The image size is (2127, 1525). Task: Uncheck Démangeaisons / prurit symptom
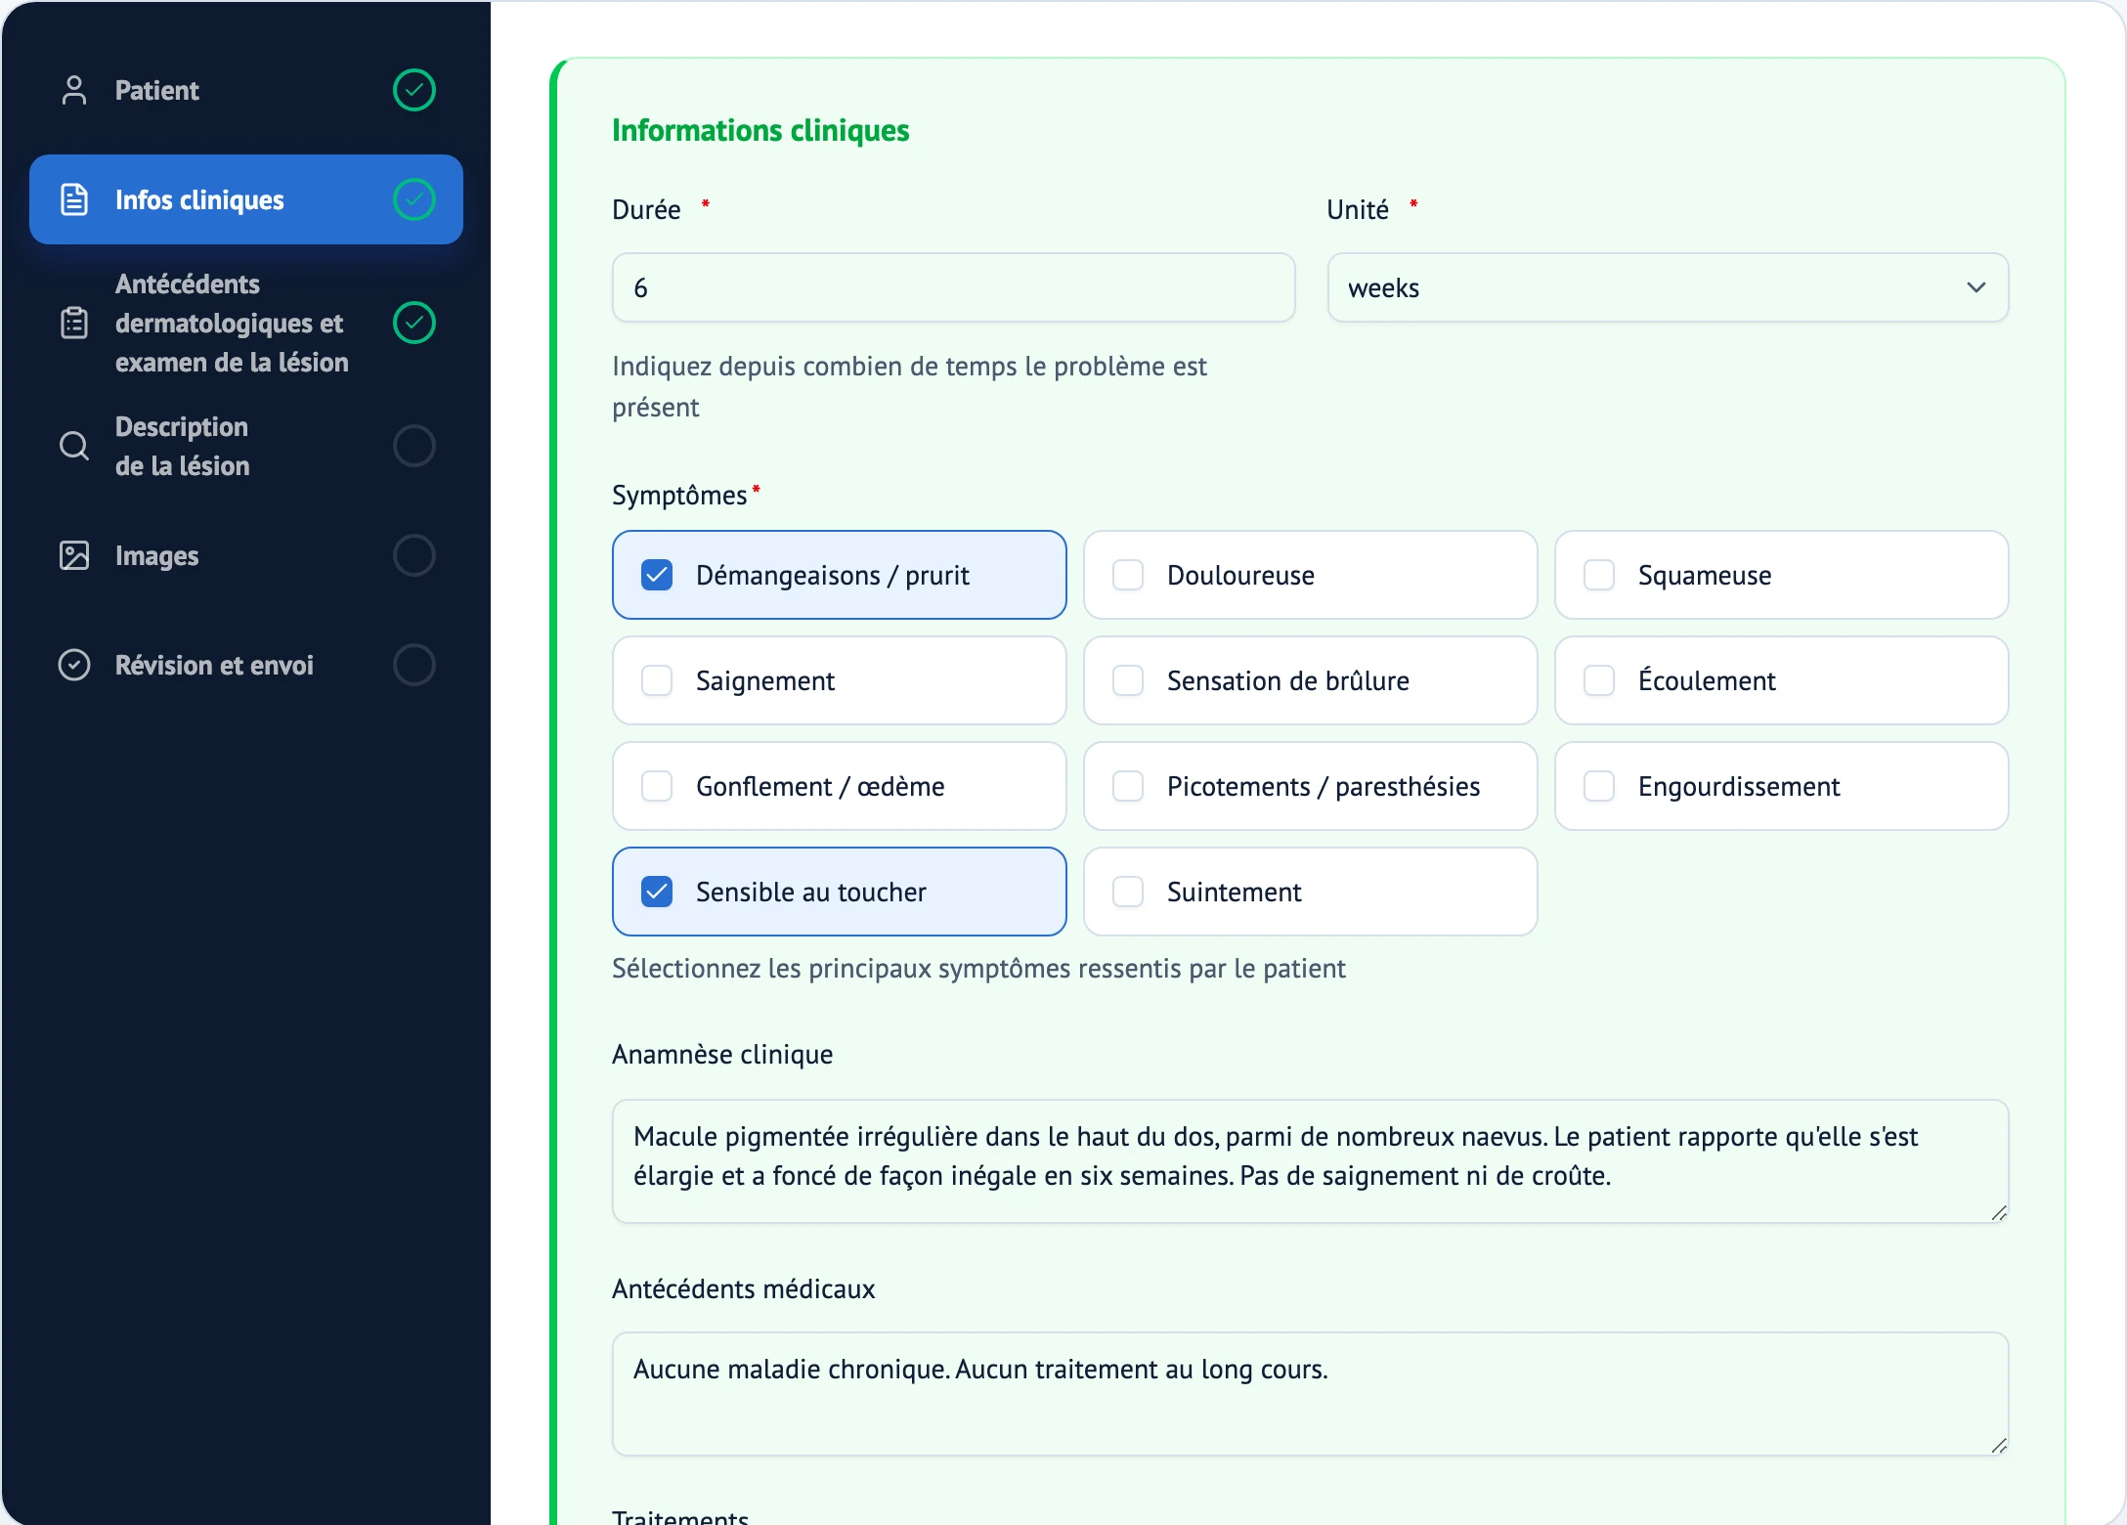click(657, 575)
